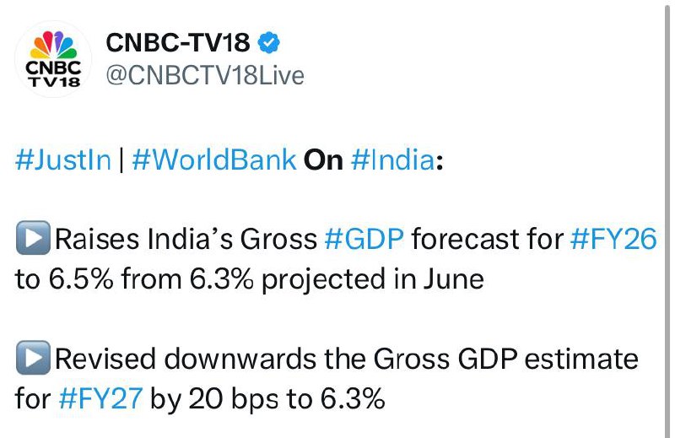675x438 pixels.
Task: Click the play icon before "Raises India's"
Action: point(32,241)
